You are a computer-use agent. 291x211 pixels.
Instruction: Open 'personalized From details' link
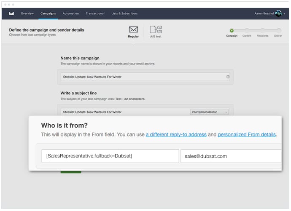pyautogui.click(x=247, y=134)
